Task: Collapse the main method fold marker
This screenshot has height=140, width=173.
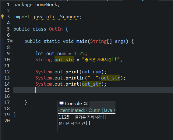Action: [11, 41]
